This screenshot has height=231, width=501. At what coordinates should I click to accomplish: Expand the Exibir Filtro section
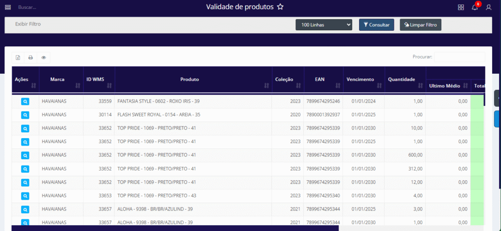coord(28,24)
